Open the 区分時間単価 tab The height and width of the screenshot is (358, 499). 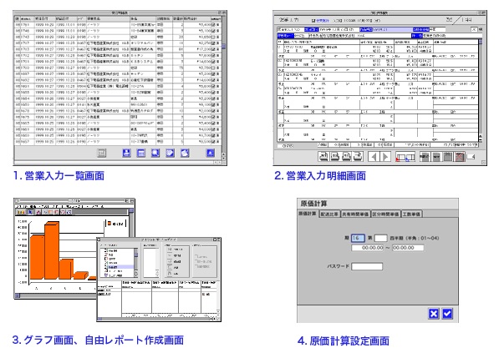[385, 214]
